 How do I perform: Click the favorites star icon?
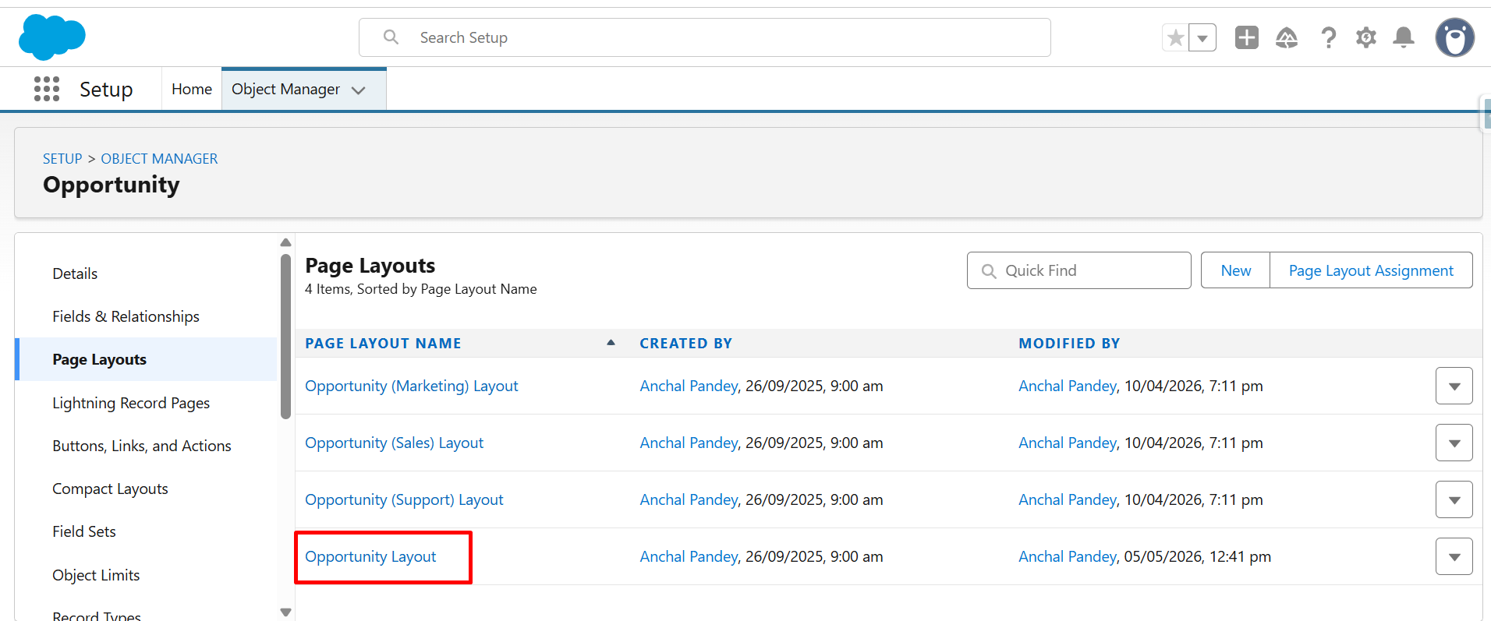(1175, 37)
